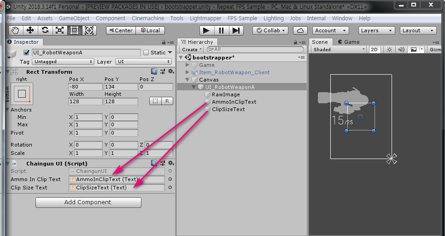Open the Lightmapper menu
This screenshot has height=236, width=445.
coord(205,18)
